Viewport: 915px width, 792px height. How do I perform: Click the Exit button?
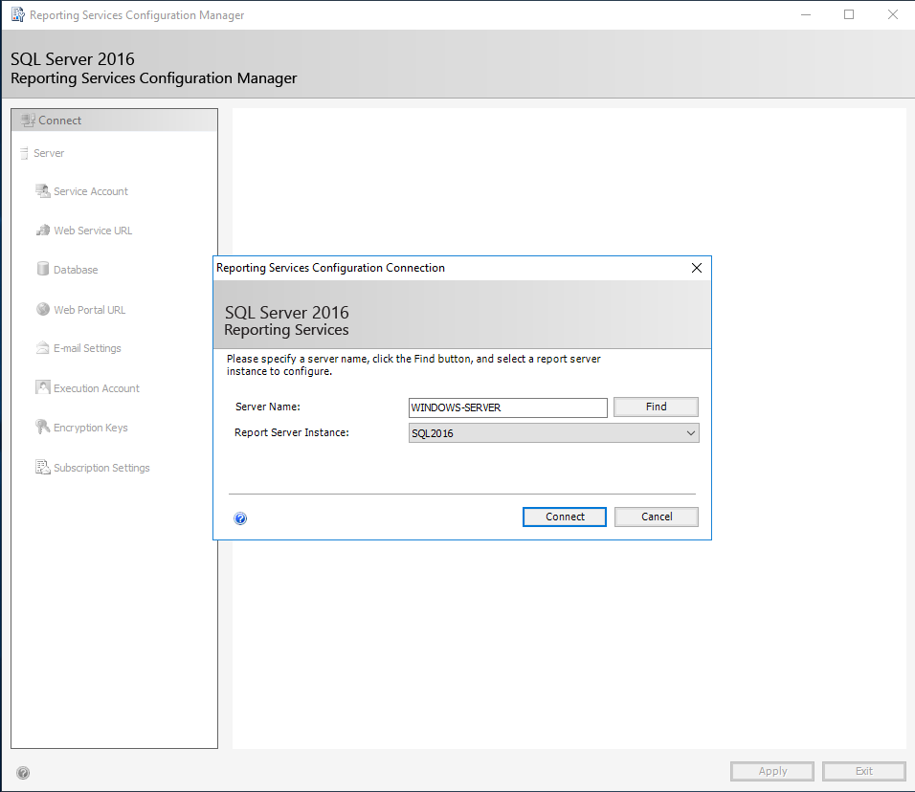pos(864,771)
